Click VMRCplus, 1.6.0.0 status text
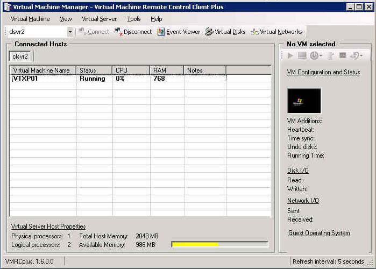This screenshot has height=269, width=376. [x=29, y=261]
